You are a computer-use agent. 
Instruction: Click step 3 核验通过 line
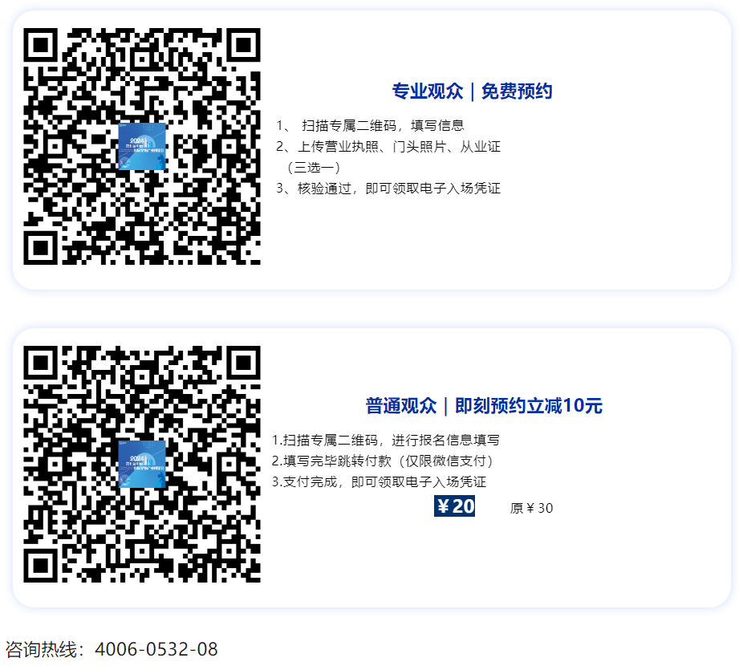point(388,189)
